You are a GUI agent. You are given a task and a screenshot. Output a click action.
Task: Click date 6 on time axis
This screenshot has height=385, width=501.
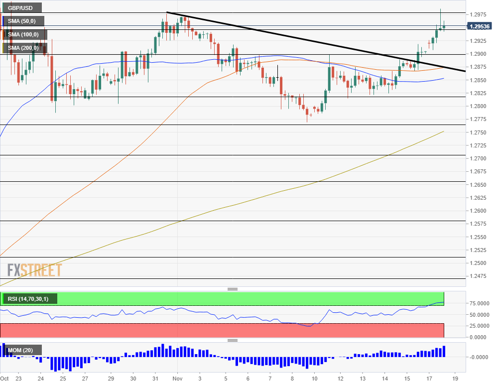(x=248, y=379)
